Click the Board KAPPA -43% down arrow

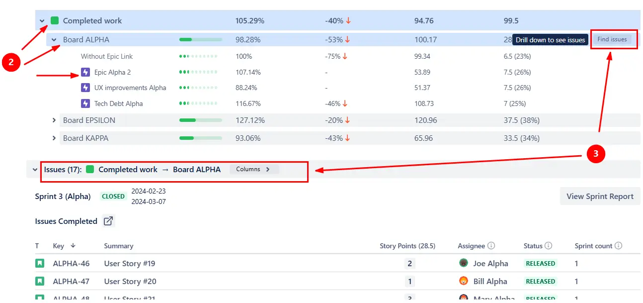click(347, 138)
